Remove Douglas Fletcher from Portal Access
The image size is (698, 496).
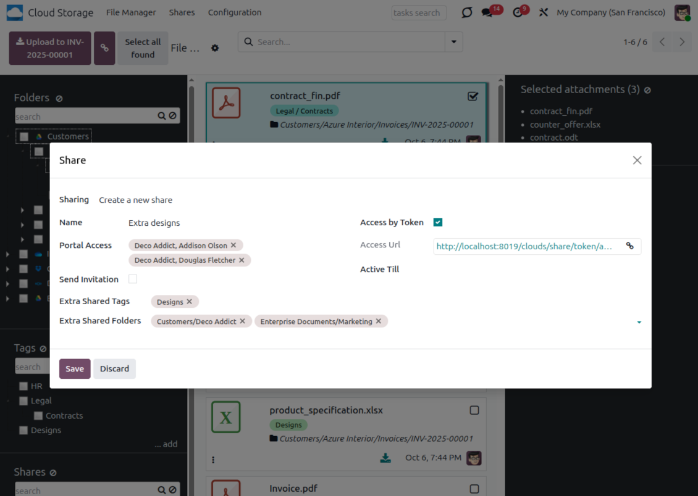point(242,260)
